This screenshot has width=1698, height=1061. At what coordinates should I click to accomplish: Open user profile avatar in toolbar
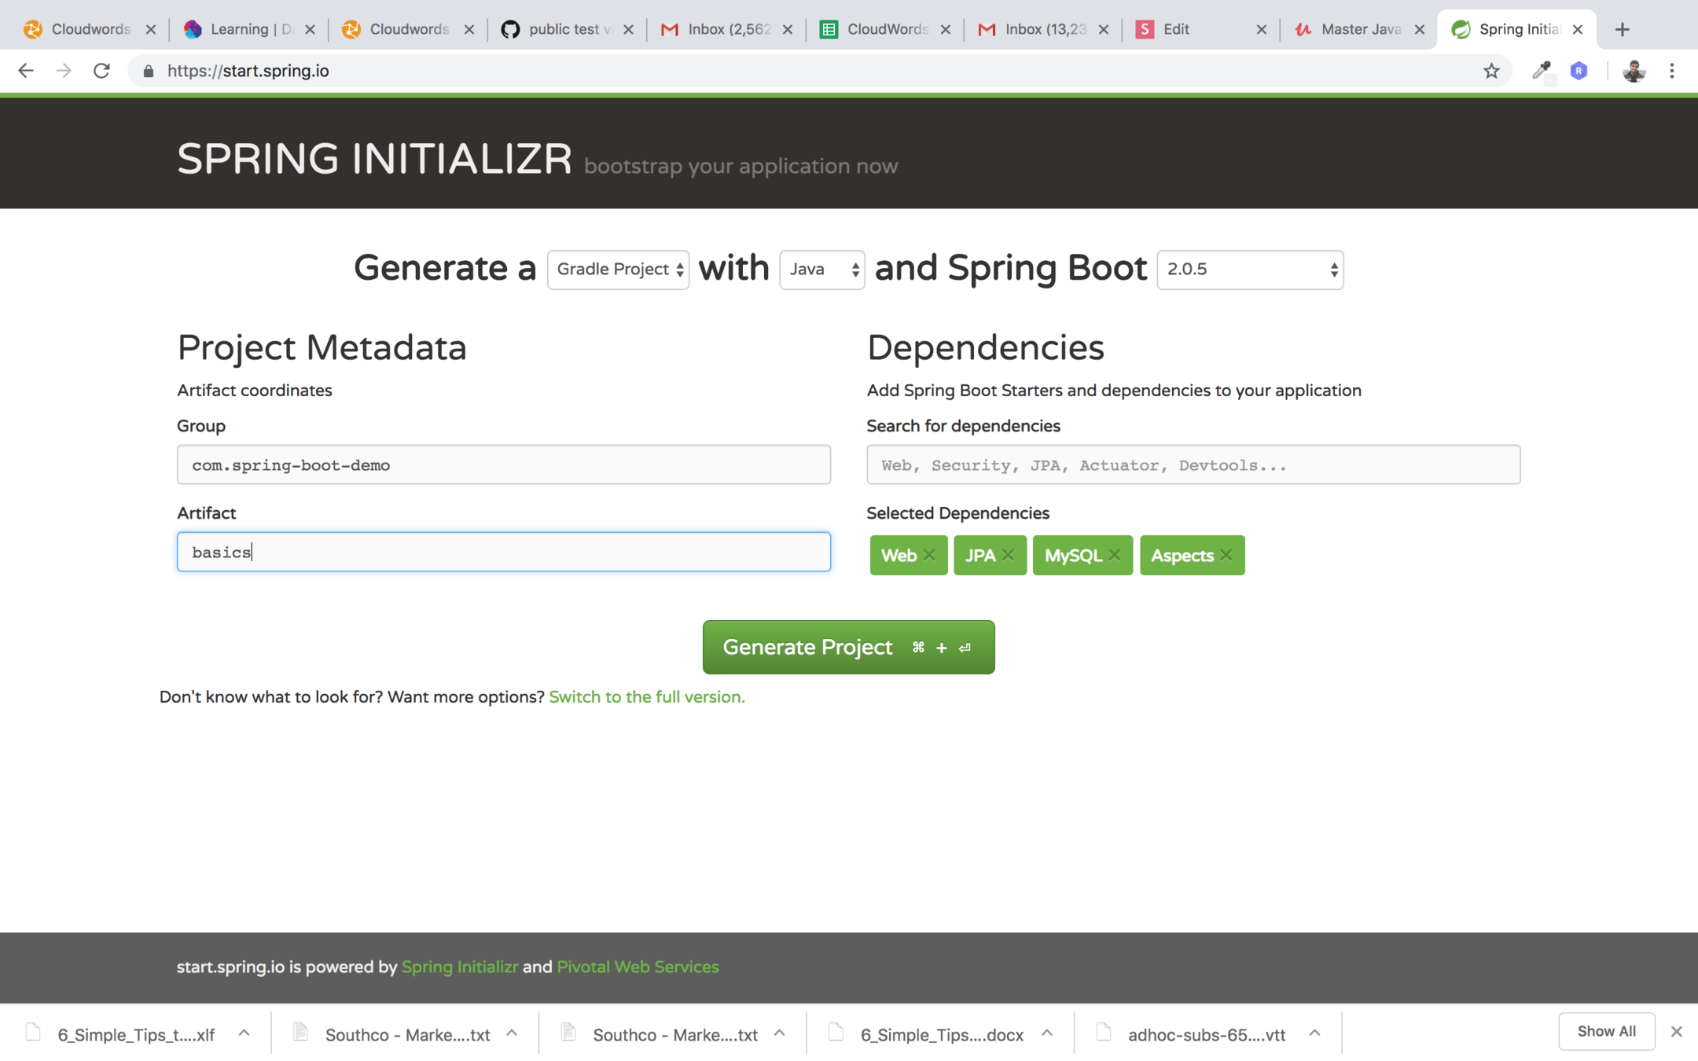(1634, 71)
